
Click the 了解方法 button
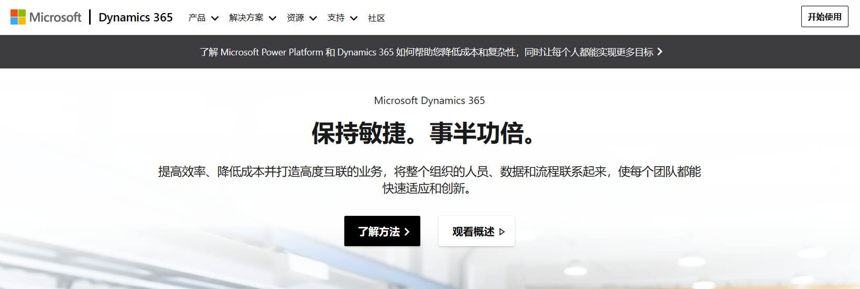[382, 231]
